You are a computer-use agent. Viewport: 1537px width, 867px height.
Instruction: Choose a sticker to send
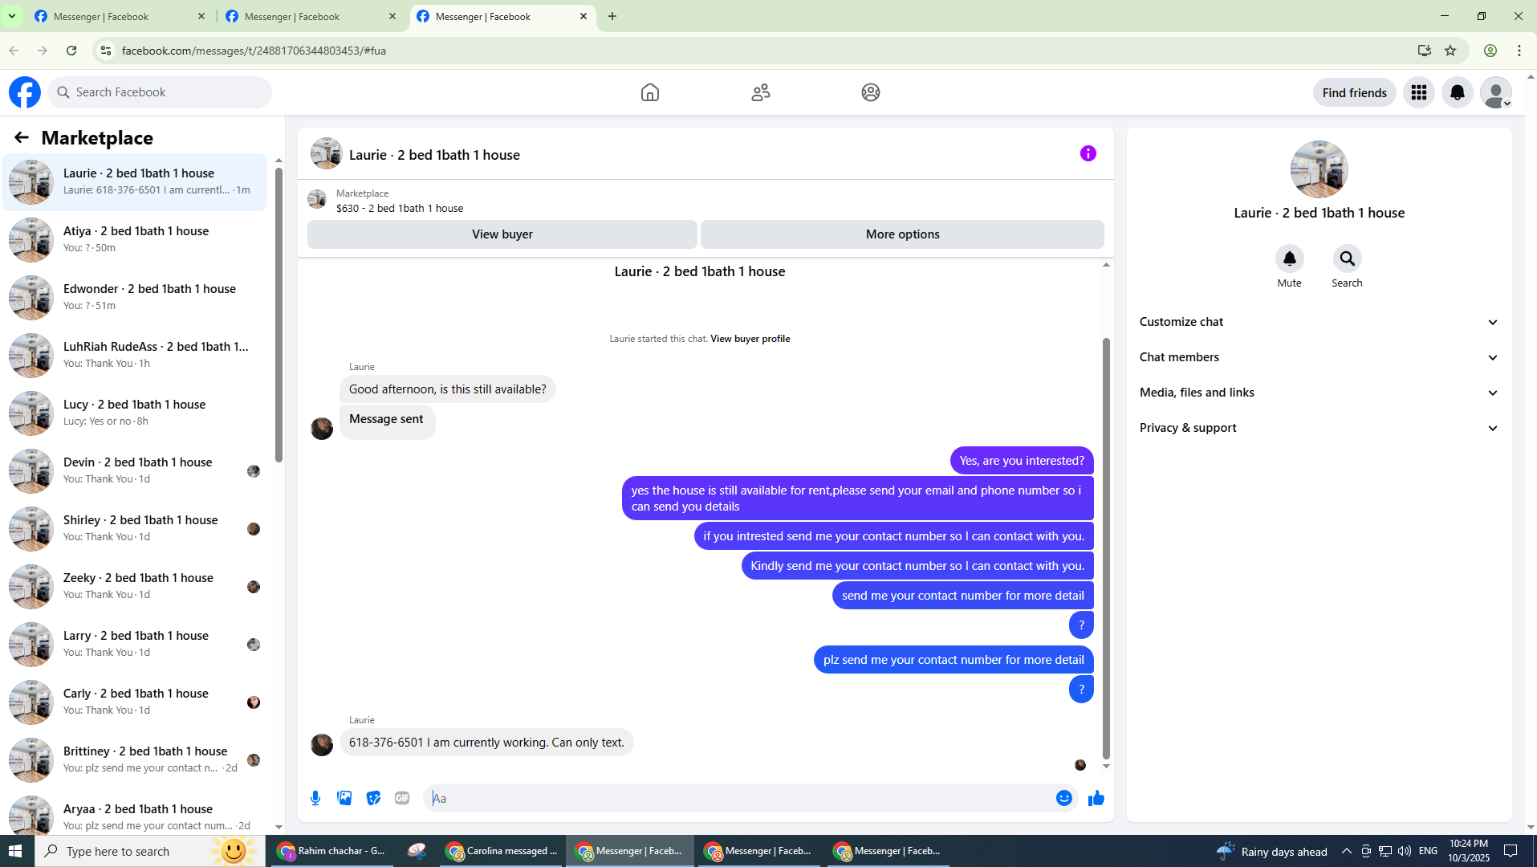click(x=373, y=798)
